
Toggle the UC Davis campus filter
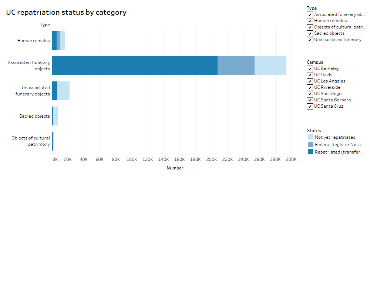click(310, 75)
